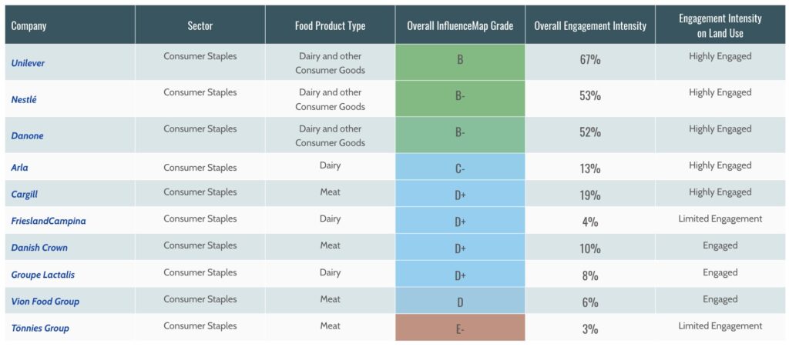
Task: Click the Food Product Type header
Action: (330, 25)
